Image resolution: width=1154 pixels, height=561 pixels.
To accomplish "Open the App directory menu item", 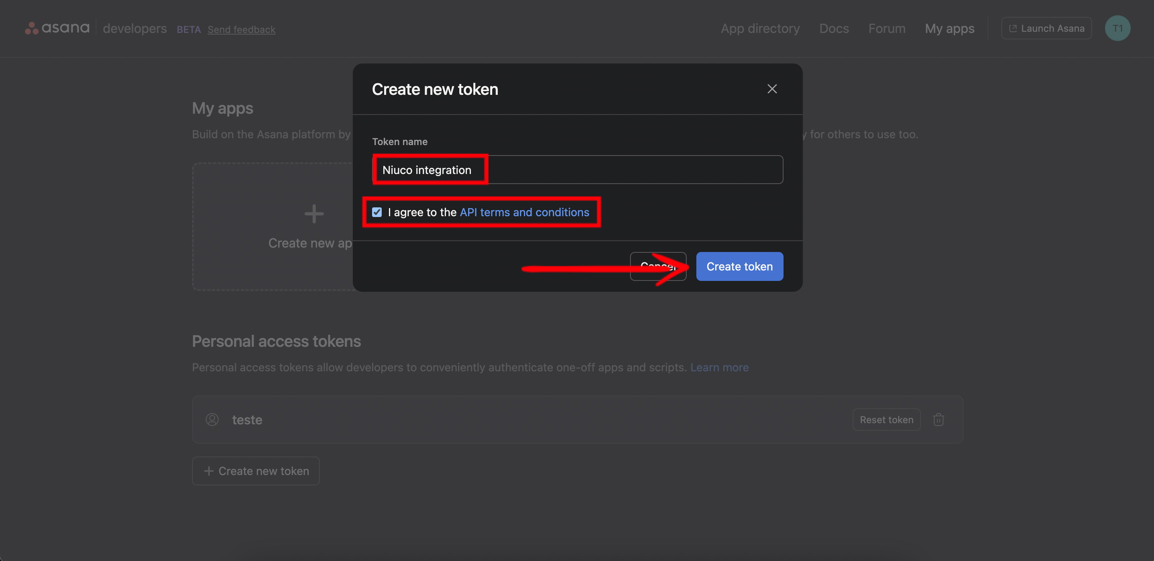I will 760,28.
